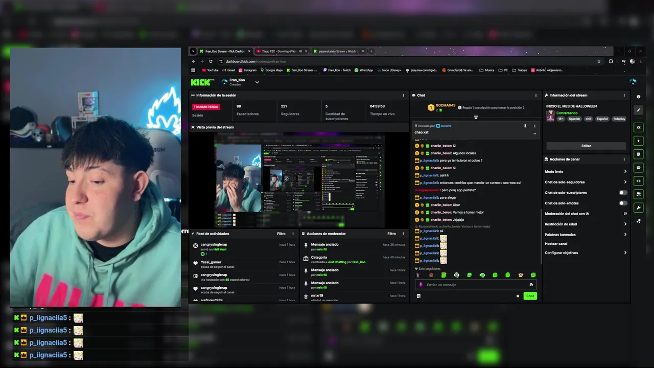Open Filtro in Acciones de moderador
Image resolution: width=654 pixels, height=368 pixels.
click(391, 234)
